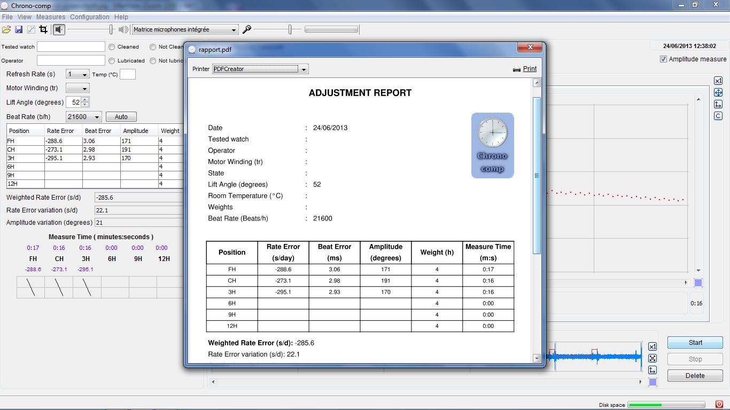This screenshot has height=410, width=730.
Task: Click the pan arrows icon near the graph
Action: click(x=718, y=92)
